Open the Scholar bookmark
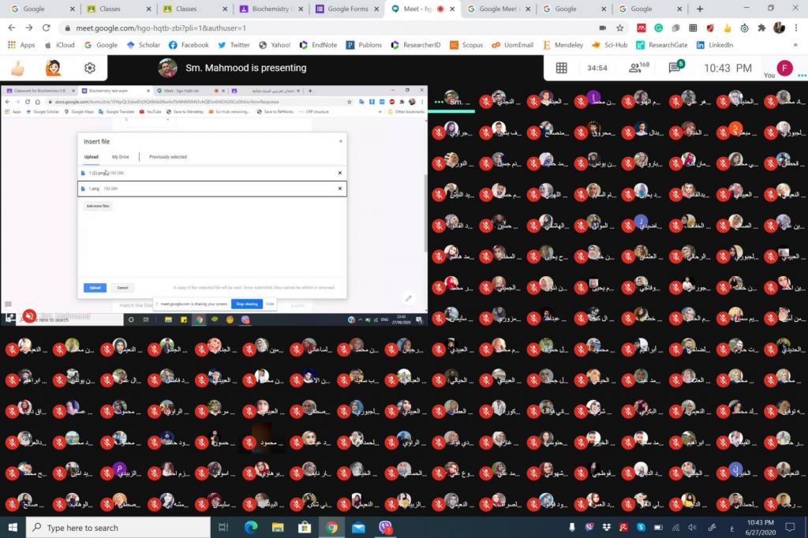This screenshot has height=538, width=808. coord(142,45)
